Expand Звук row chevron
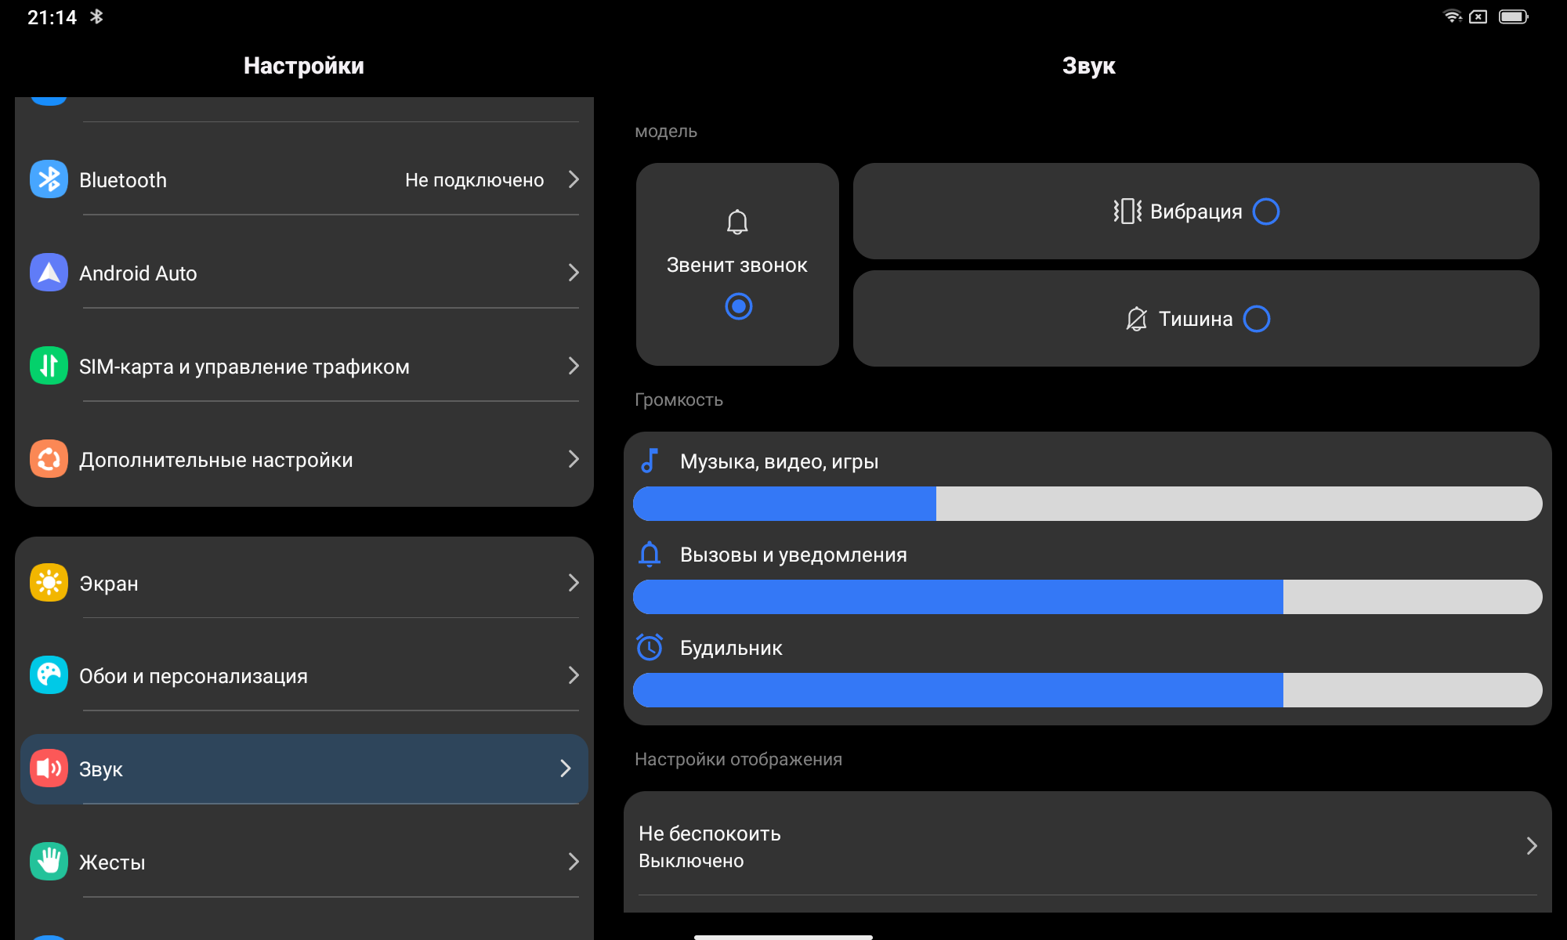This screenshot has height=940, width=1567. coord(566,768)
